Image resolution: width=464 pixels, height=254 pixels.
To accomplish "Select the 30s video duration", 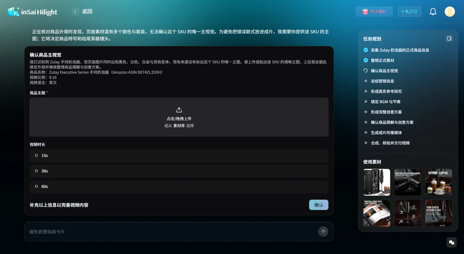I will pos(179,171).
